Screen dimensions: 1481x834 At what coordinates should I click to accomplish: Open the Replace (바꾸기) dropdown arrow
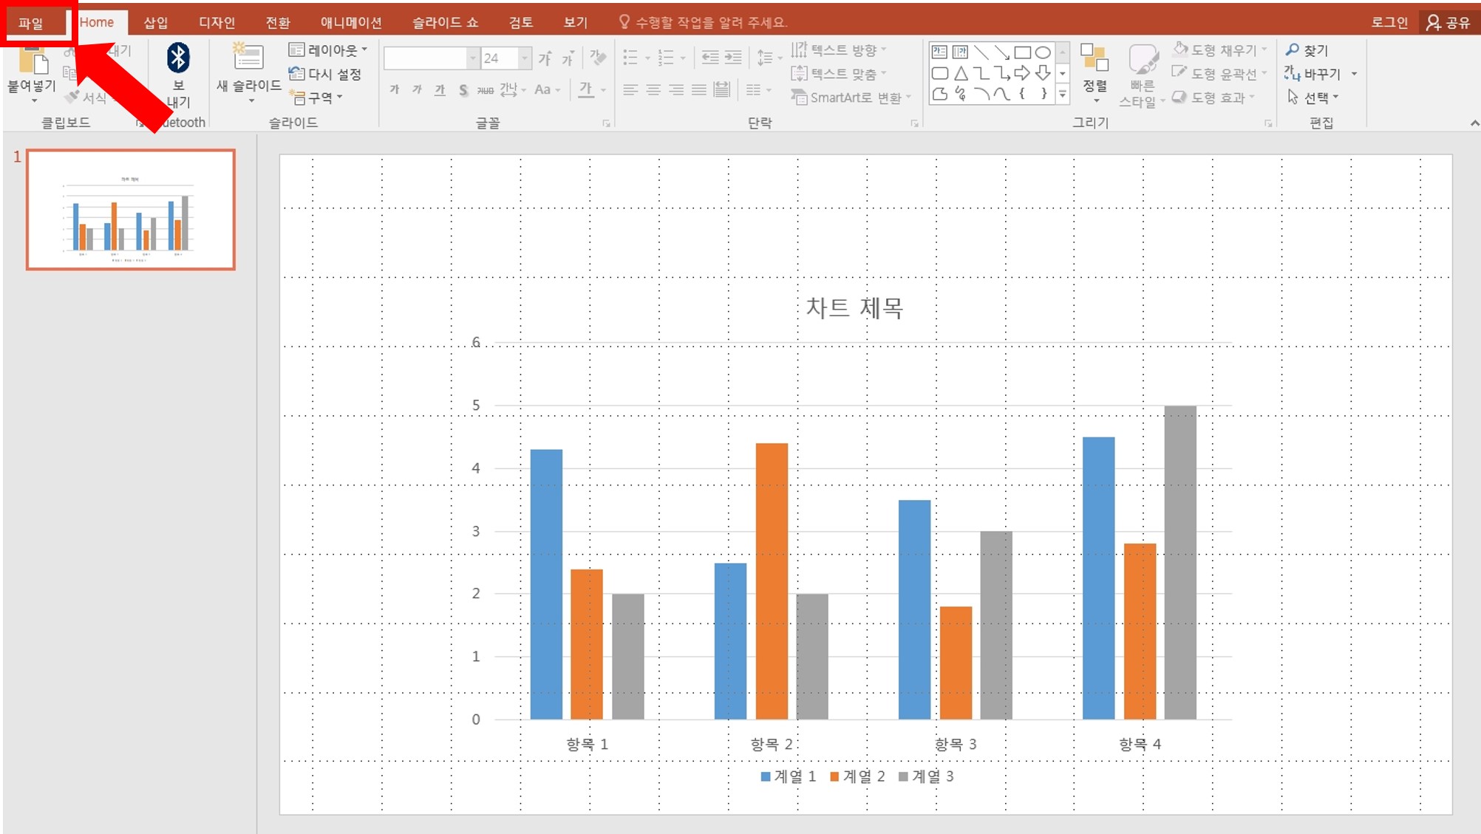pyautogui.click(x=1354, y=74)
